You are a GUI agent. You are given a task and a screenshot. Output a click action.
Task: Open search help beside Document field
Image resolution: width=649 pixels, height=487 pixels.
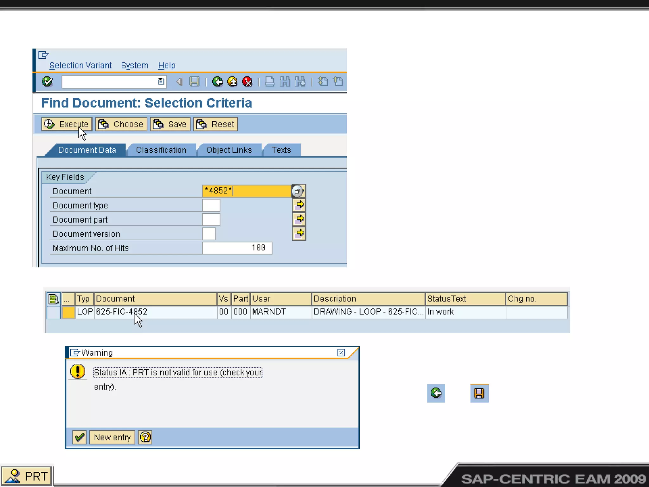coord(298,191)
